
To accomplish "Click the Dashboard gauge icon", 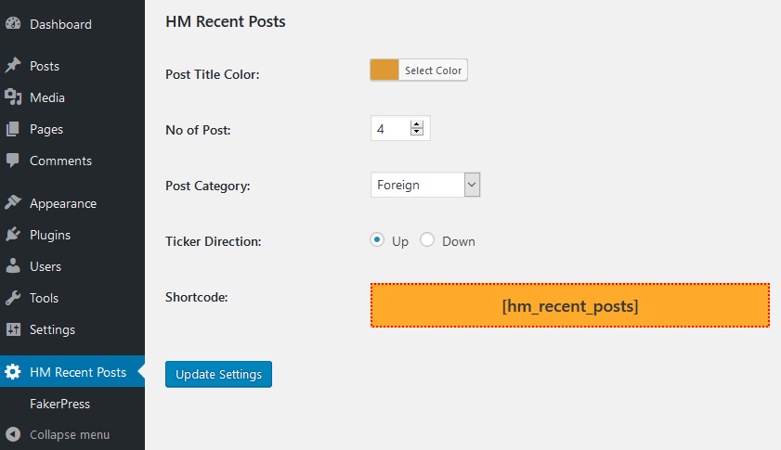I will coord(13,24).
